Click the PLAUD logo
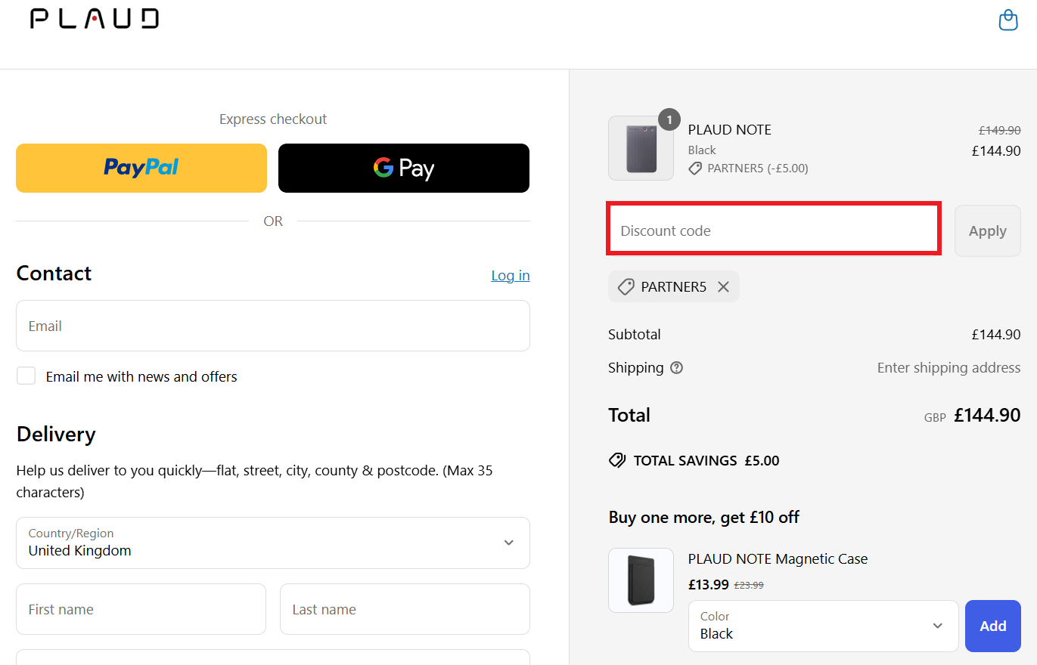1037x665 pixels. (95, 19)
